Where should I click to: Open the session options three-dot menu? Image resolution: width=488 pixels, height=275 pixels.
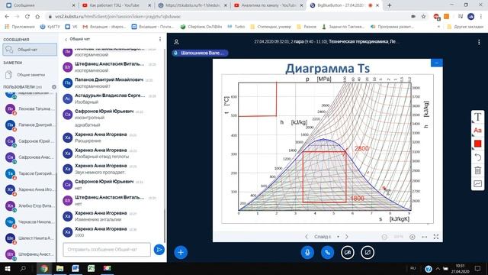(479, 42)
